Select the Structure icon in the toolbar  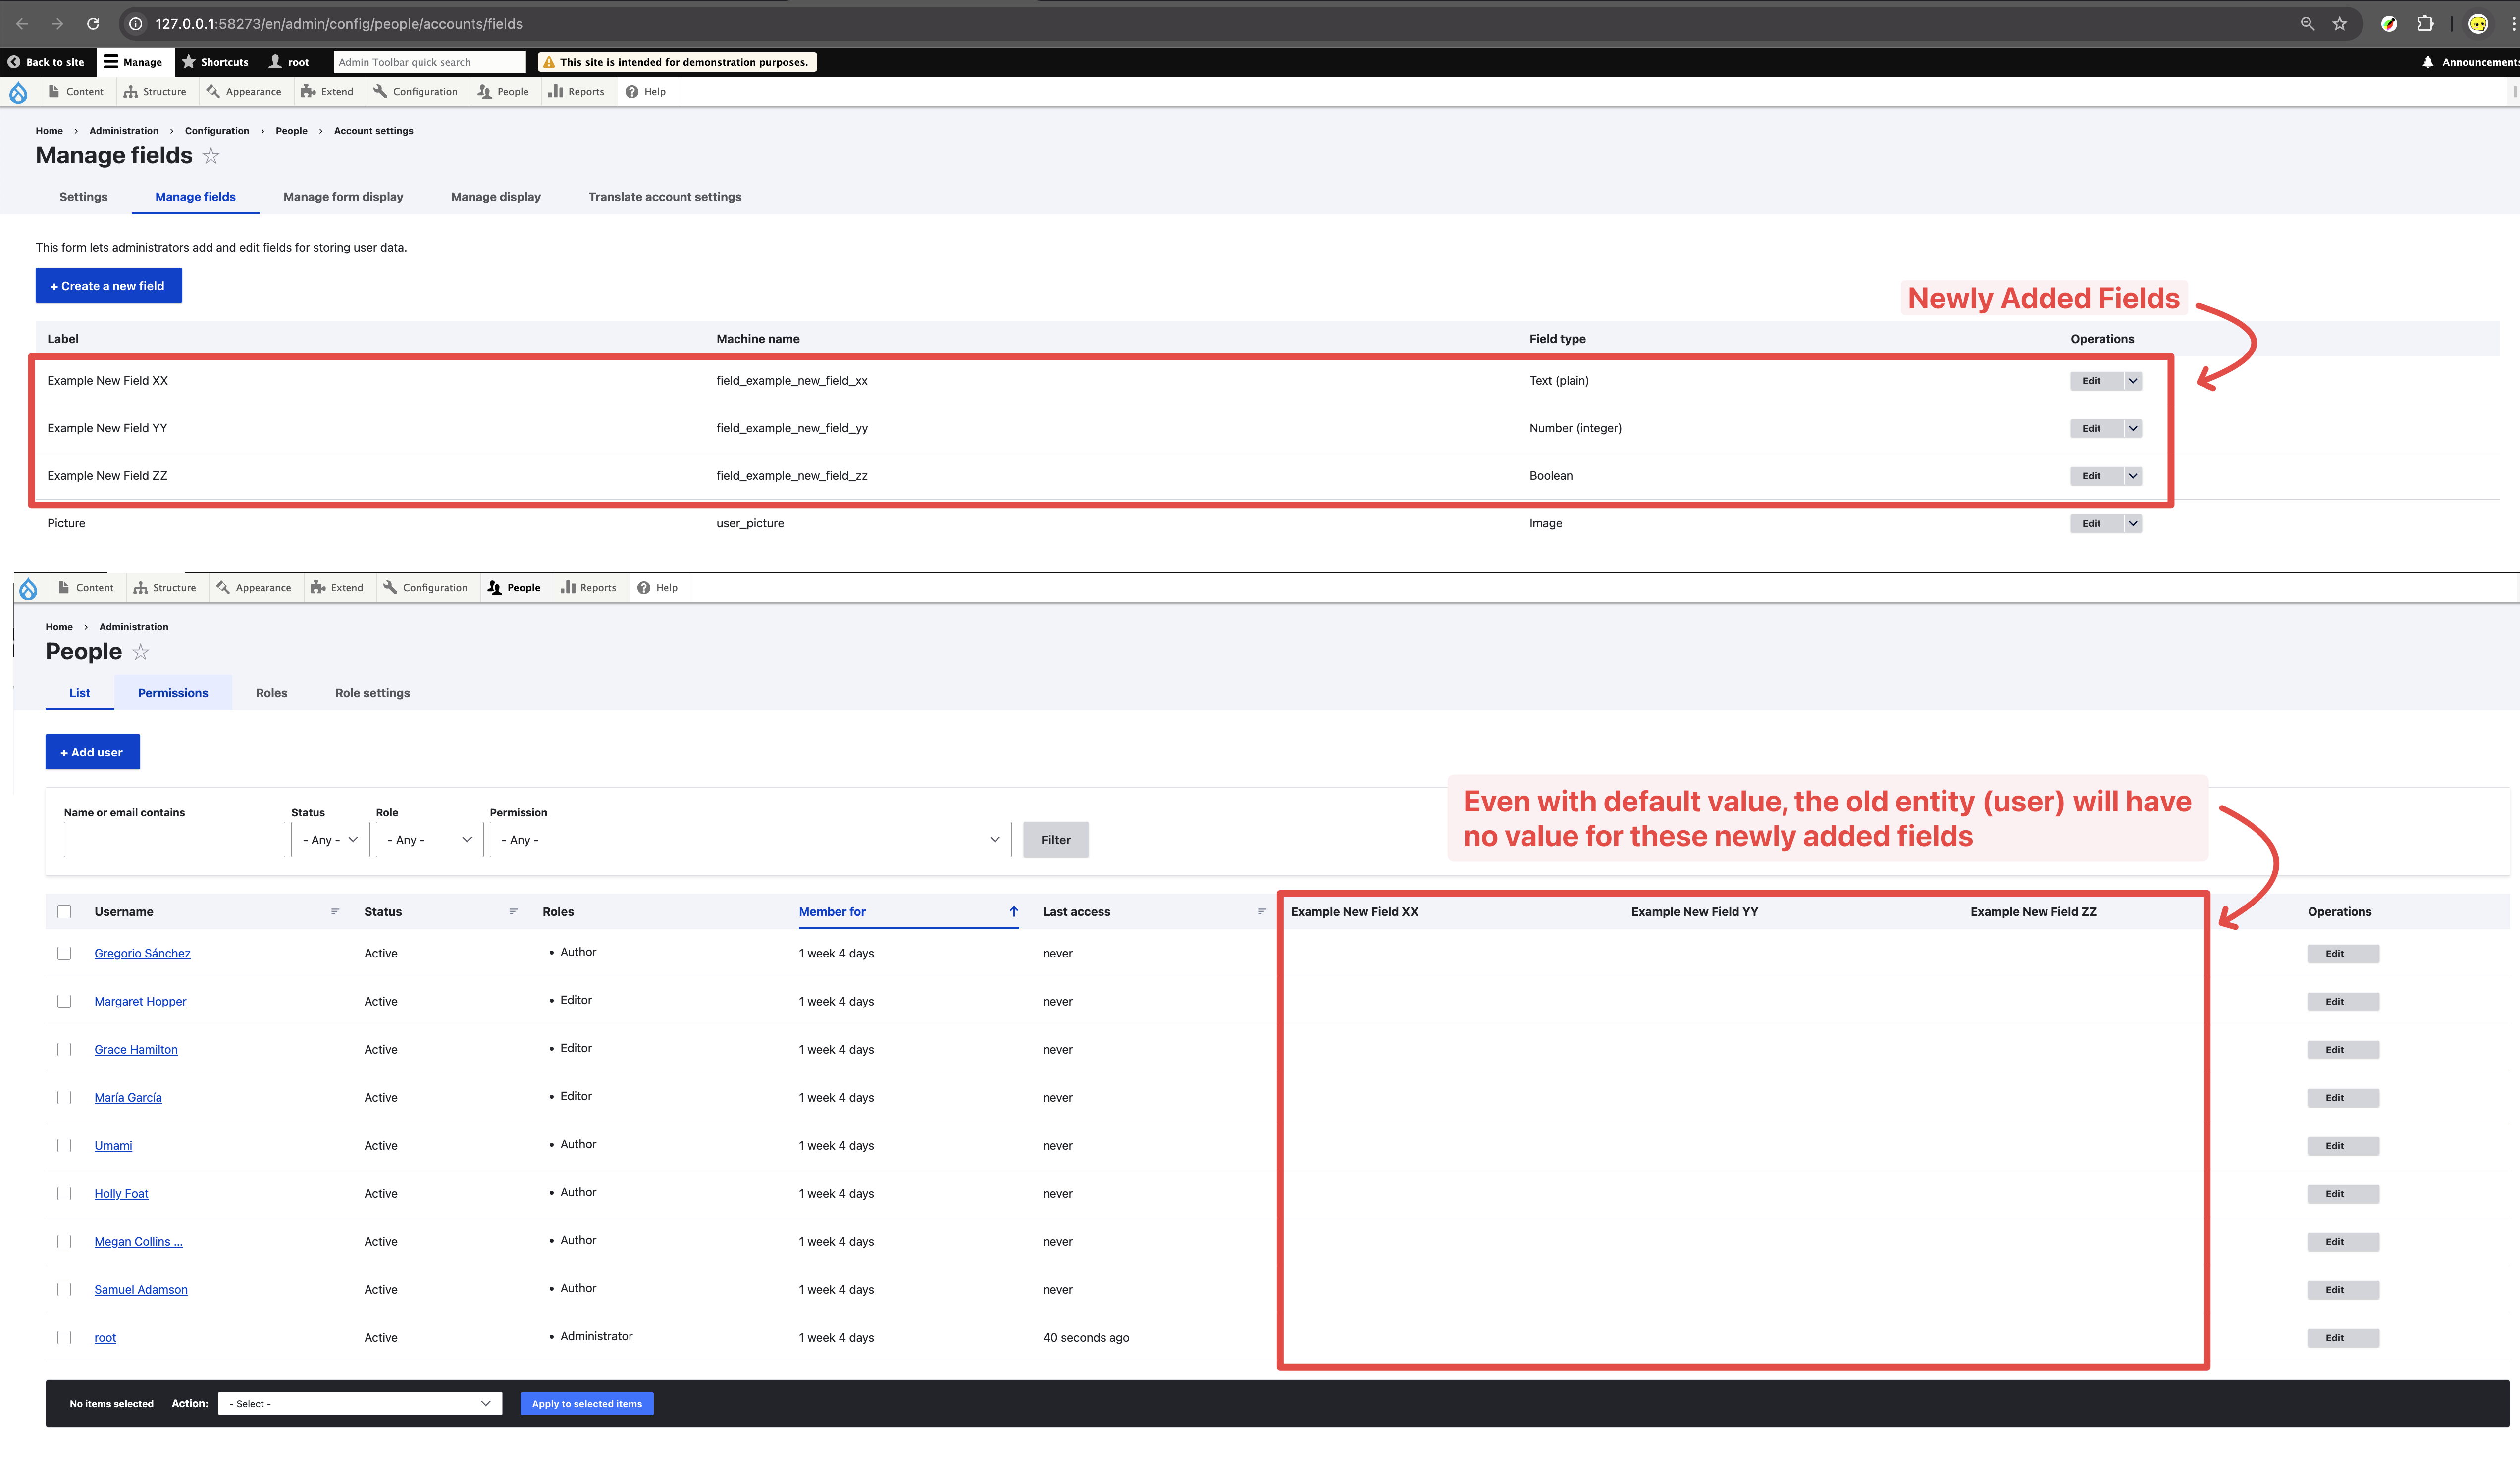coord(131,91)
